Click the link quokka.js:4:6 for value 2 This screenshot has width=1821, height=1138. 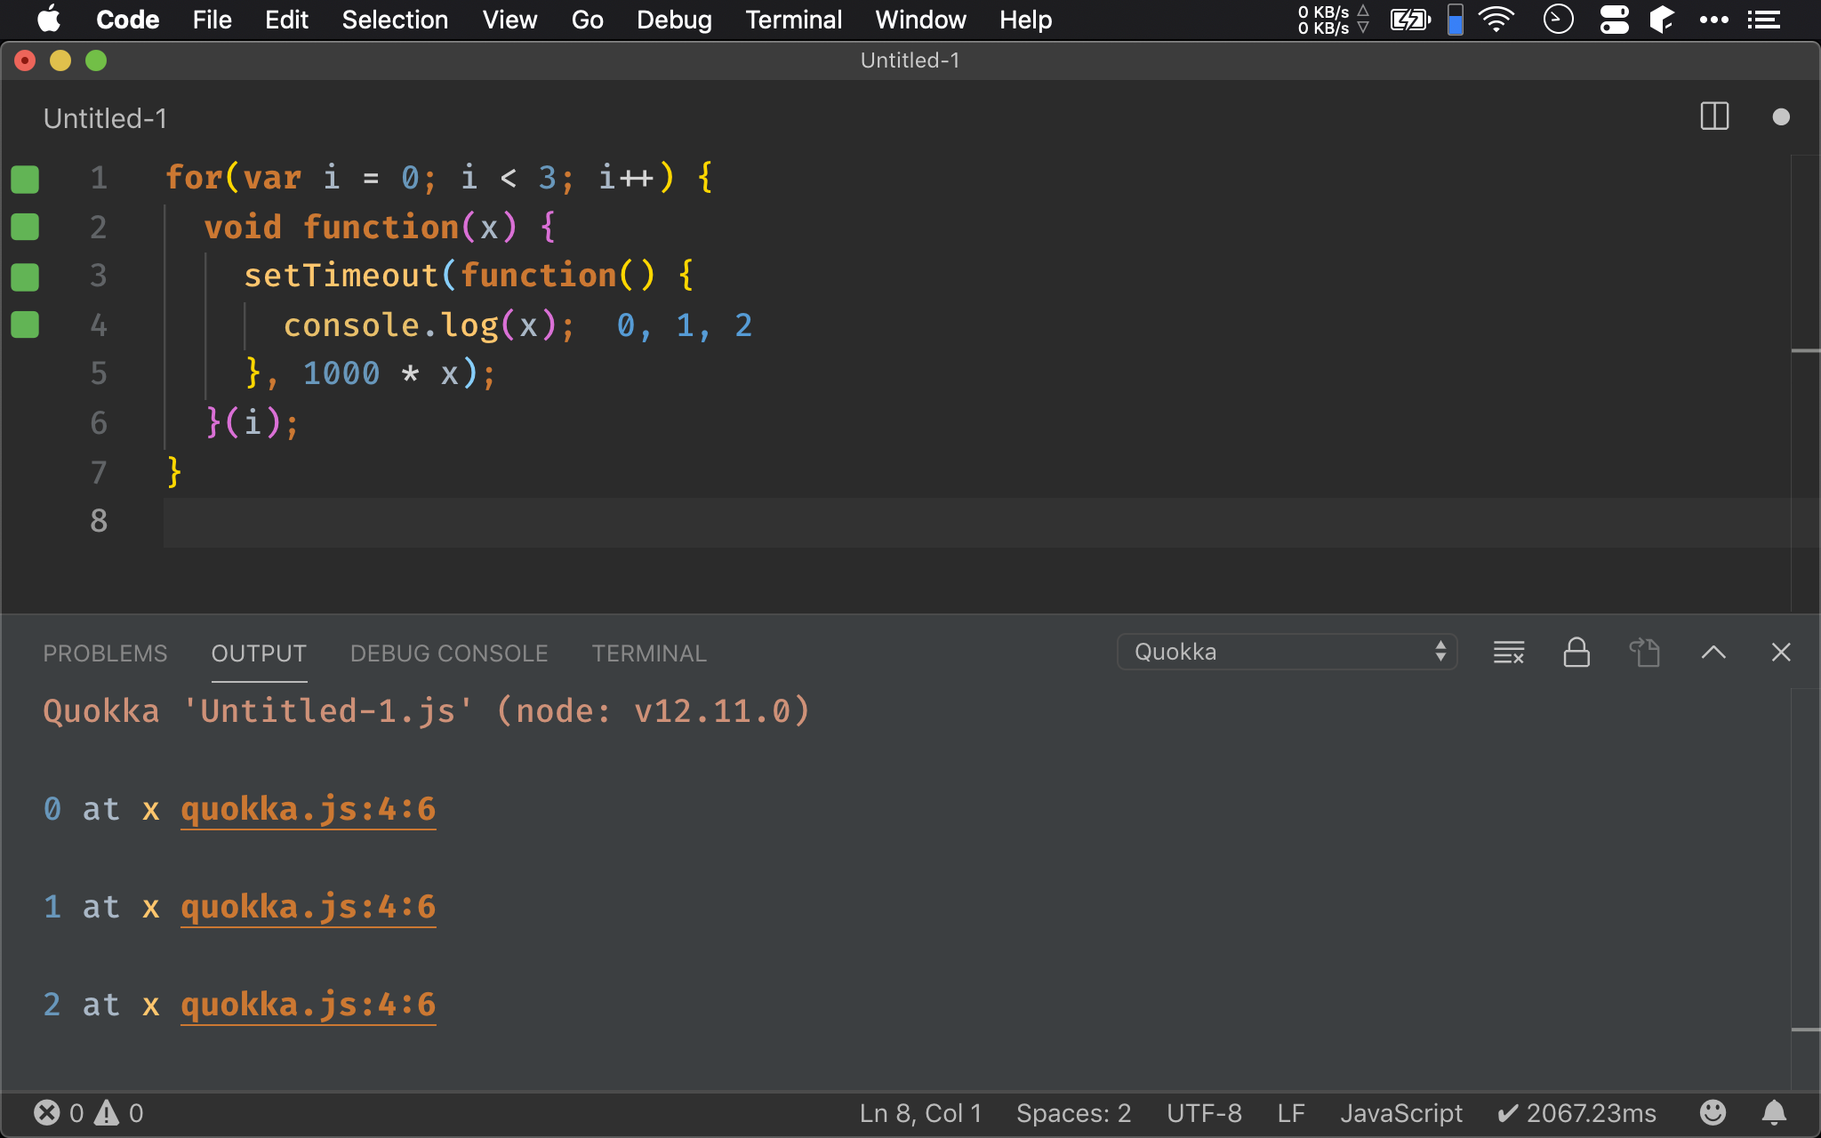(x=307, y=1003)
